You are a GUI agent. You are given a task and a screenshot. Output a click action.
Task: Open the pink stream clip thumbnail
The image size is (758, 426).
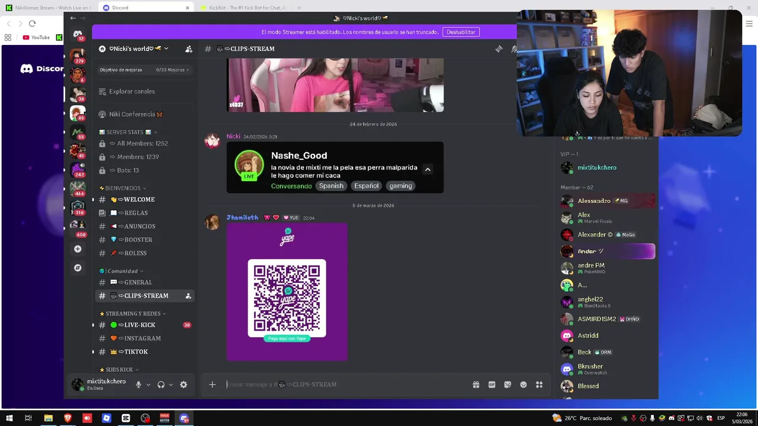(335, 85)
